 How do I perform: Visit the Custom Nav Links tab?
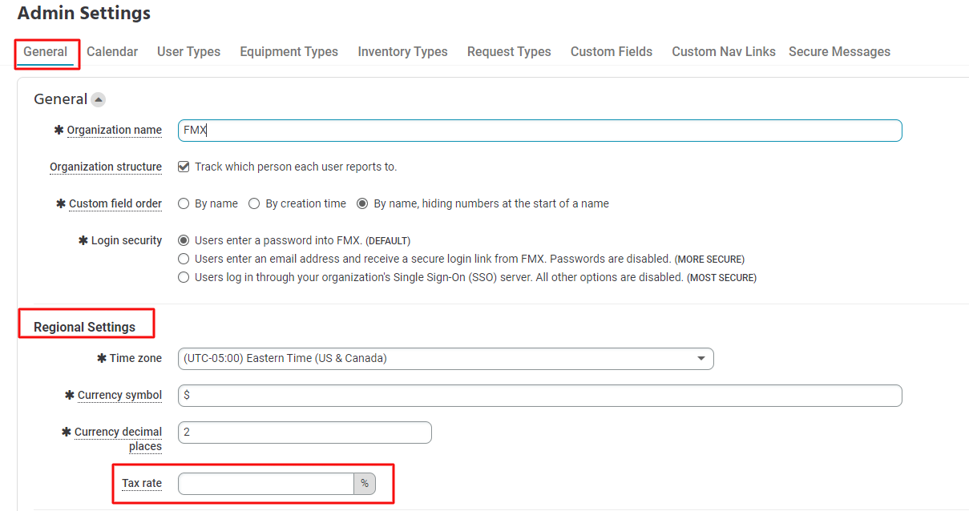(x=723, y=50)
